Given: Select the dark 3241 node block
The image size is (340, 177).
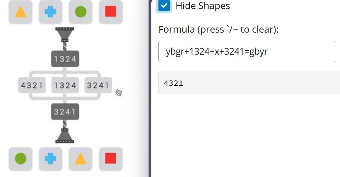Looking at the screenshot, I should point(65,112).
